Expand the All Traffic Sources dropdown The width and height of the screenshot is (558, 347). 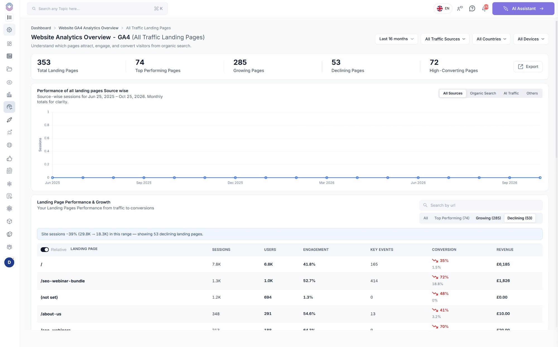445,39
